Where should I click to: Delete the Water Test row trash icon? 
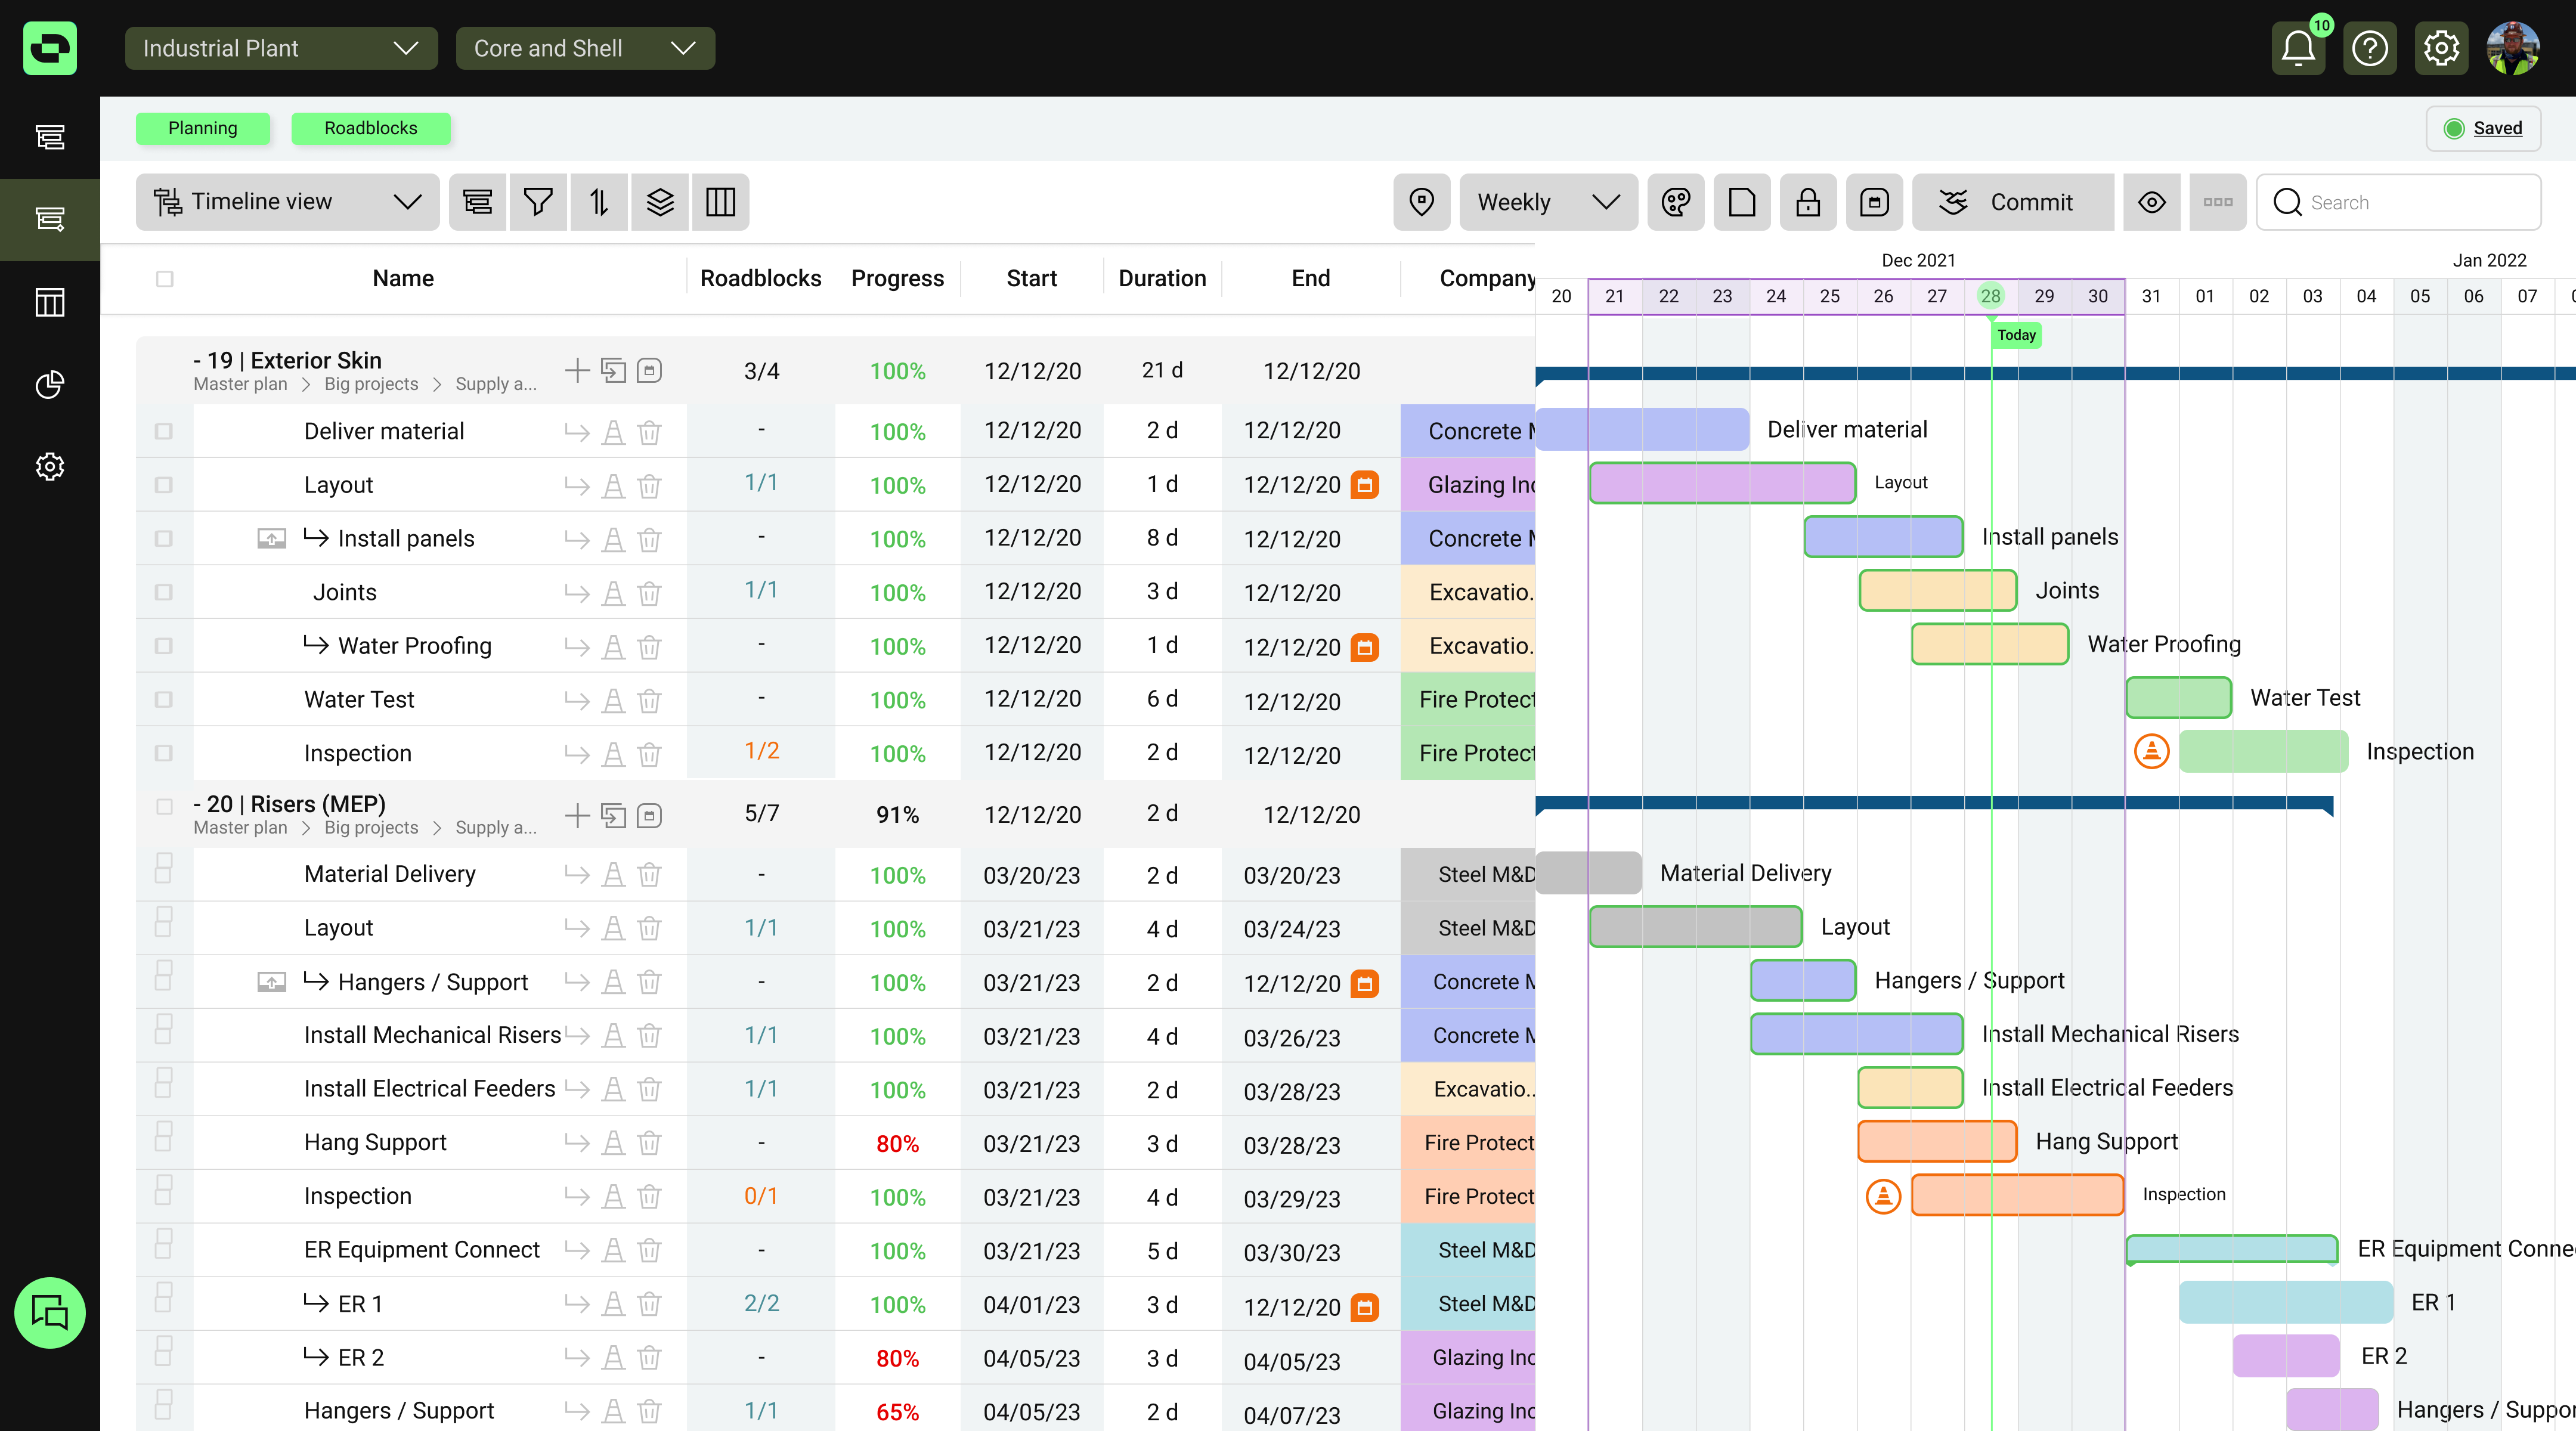click(649, 700)
